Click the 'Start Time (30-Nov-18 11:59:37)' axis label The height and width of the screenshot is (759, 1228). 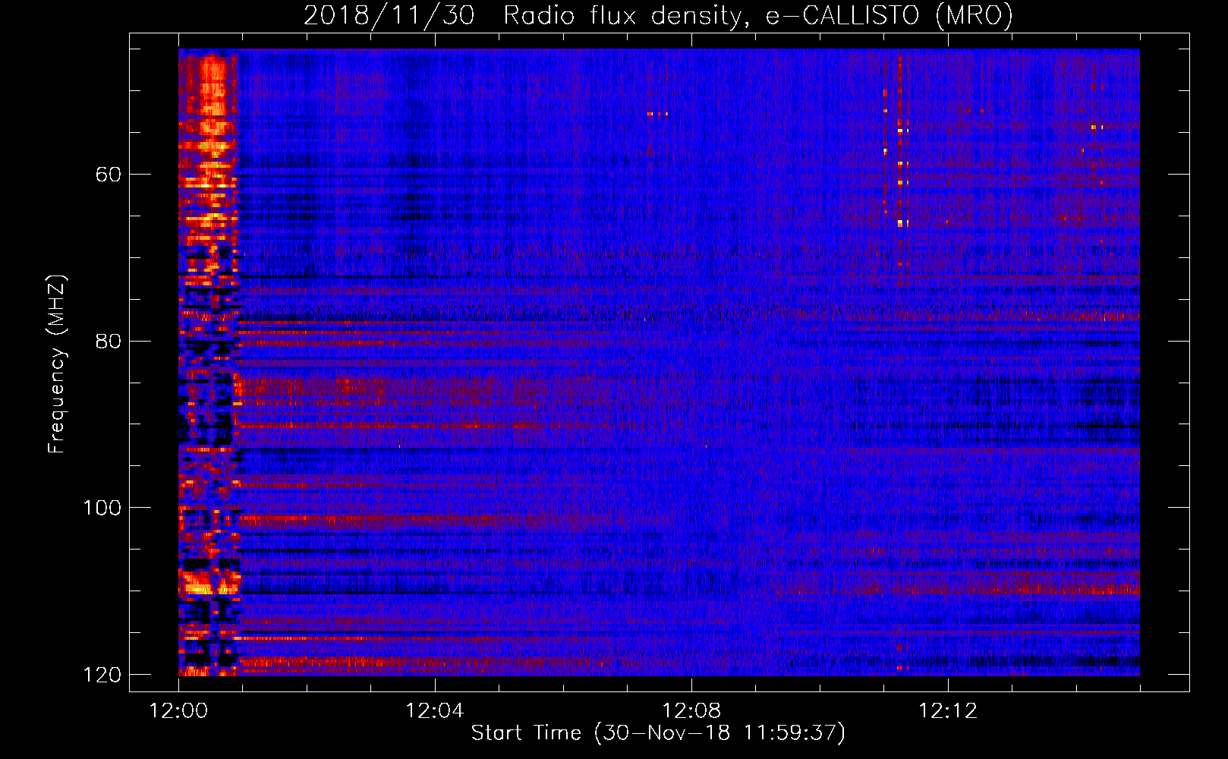pyautogui.click(x=658, y=733)
